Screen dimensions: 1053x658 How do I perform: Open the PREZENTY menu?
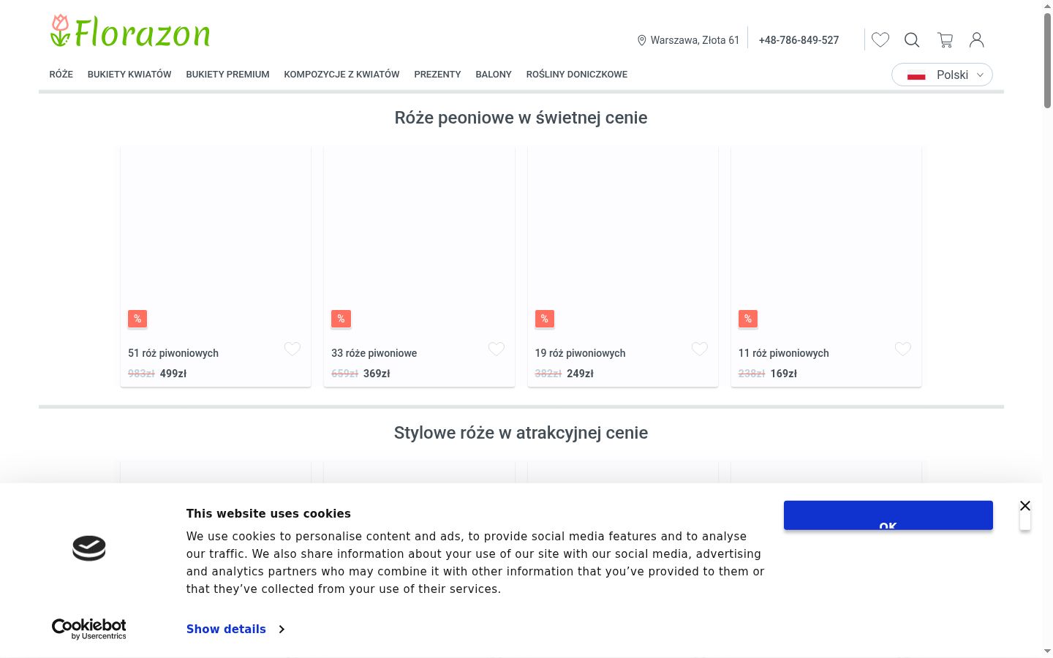click(437, 75)
